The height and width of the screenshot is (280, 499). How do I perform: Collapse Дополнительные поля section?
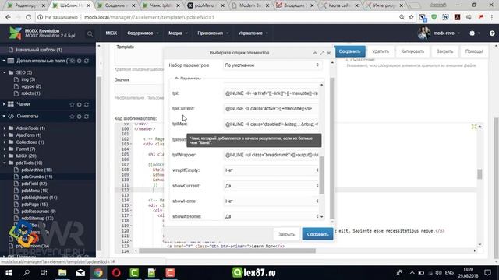[4, 61]
